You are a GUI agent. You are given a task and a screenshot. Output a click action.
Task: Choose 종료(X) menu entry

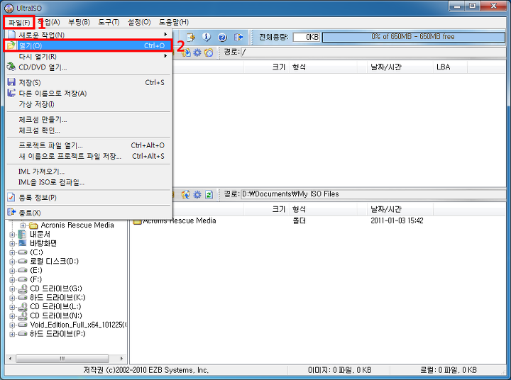pyautogui.click(x=88, y=213)
